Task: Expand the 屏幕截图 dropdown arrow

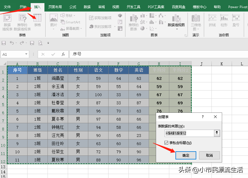Action: pos(81,29)
